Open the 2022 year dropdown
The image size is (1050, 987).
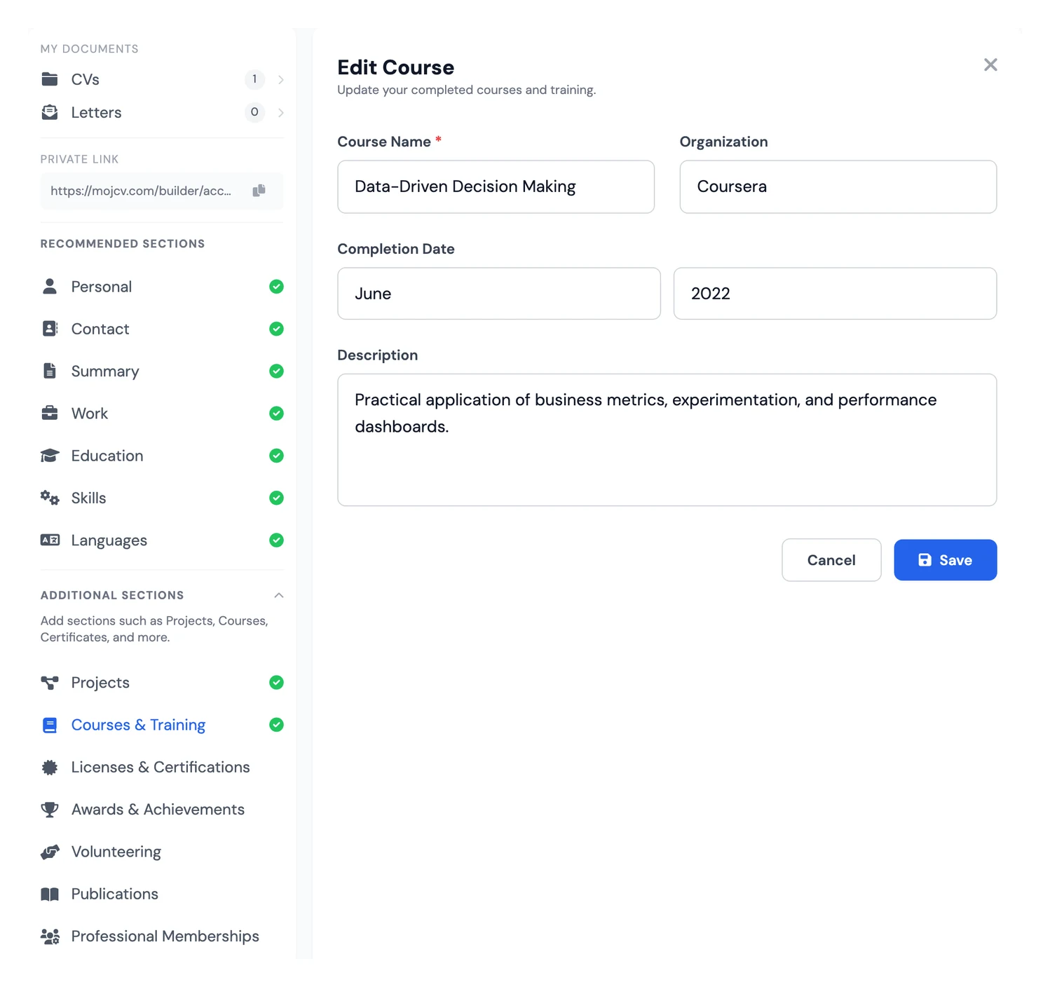835,294
